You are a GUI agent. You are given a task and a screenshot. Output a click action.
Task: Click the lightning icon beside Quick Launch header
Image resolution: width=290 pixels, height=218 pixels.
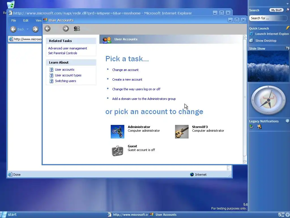(287, 28)
